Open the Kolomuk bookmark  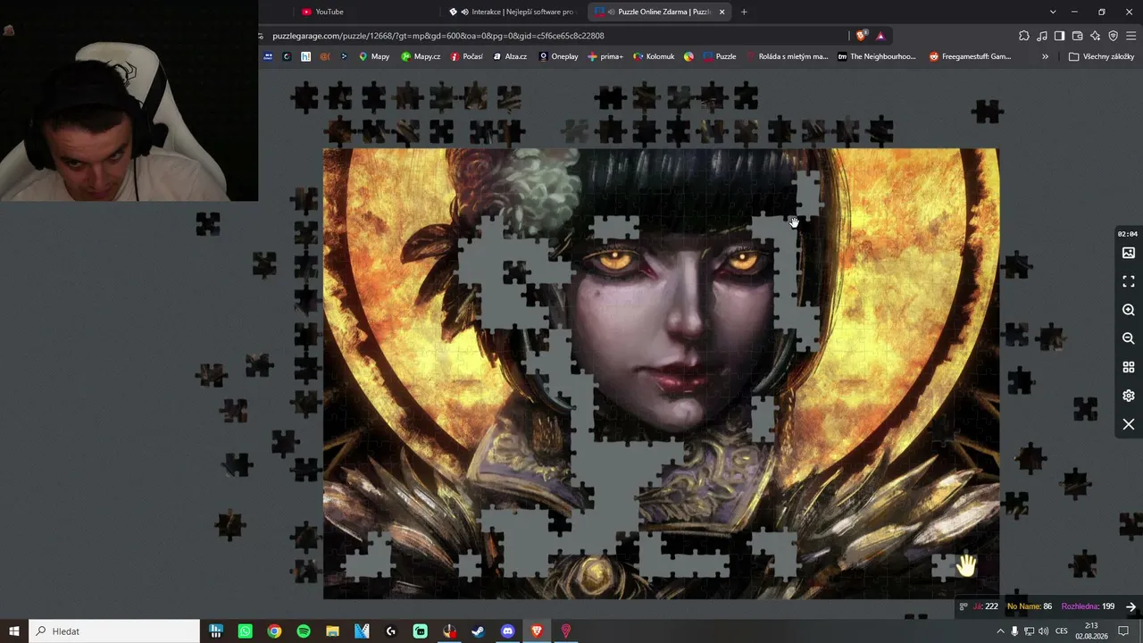click(x=654, y=56)
